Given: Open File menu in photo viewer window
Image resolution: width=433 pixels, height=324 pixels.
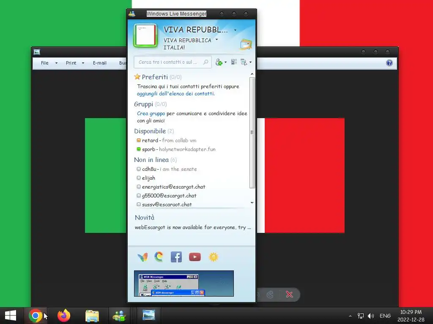Looking at the screenshot, I should click(45, 63).
